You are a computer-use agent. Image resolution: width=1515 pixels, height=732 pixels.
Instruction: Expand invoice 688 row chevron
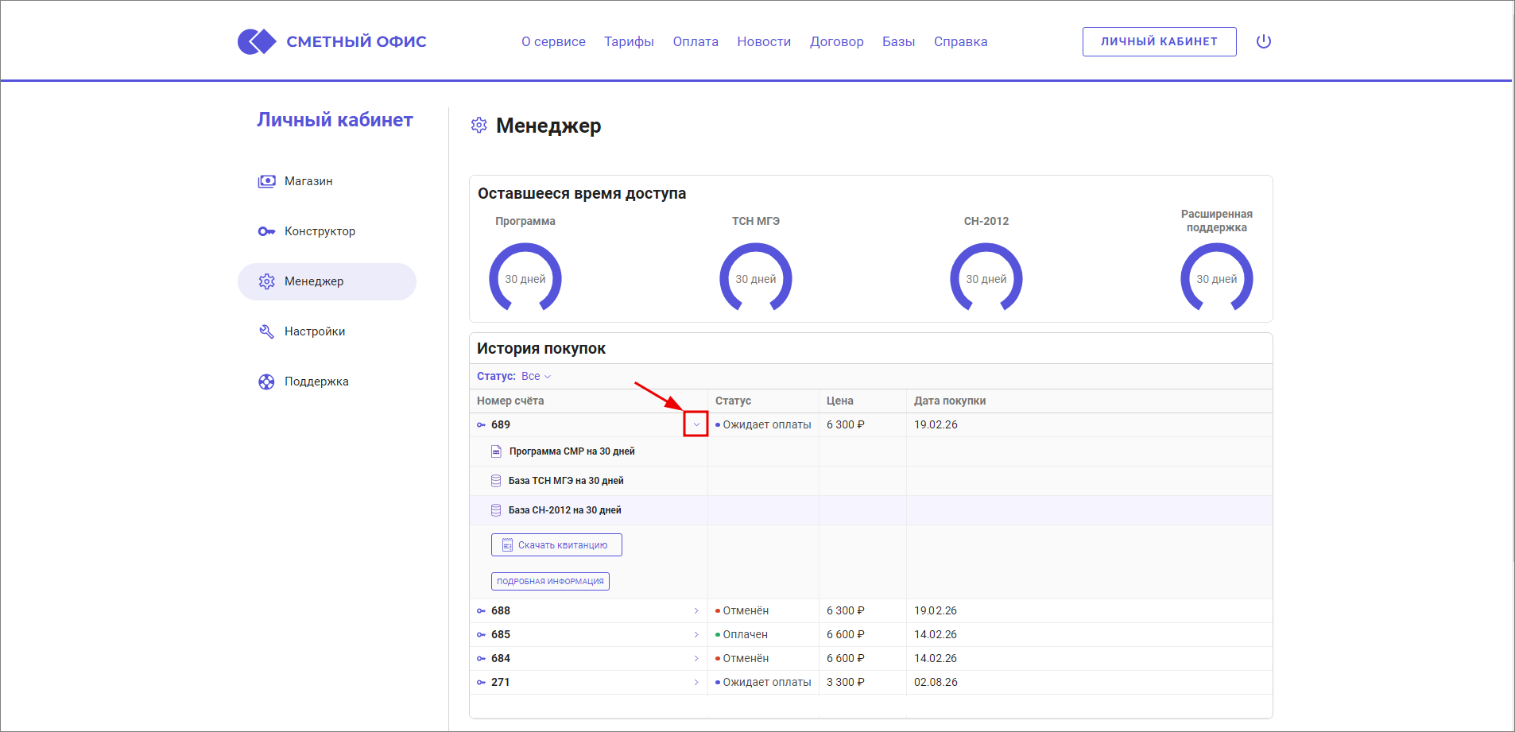click(x=696, y=611)
